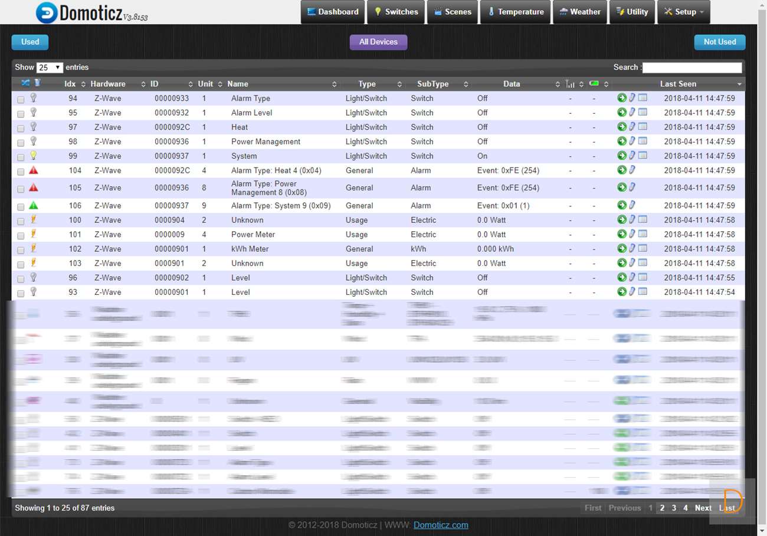Image resolution: width=767 pixels, height=536 pixels.
Task: Click green add-device arrow for Alarm Type row
Action: 622,98
